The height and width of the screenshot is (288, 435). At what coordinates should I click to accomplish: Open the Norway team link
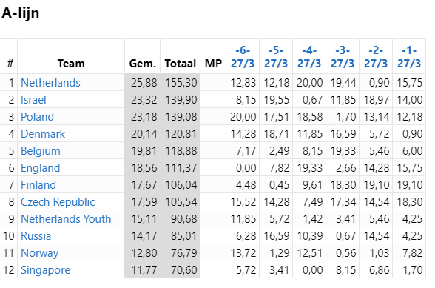(x=39, y=253)
